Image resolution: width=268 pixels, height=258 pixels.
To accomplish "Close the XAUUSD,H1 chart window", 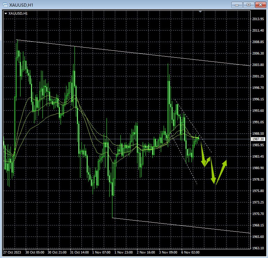I will 260,5.
